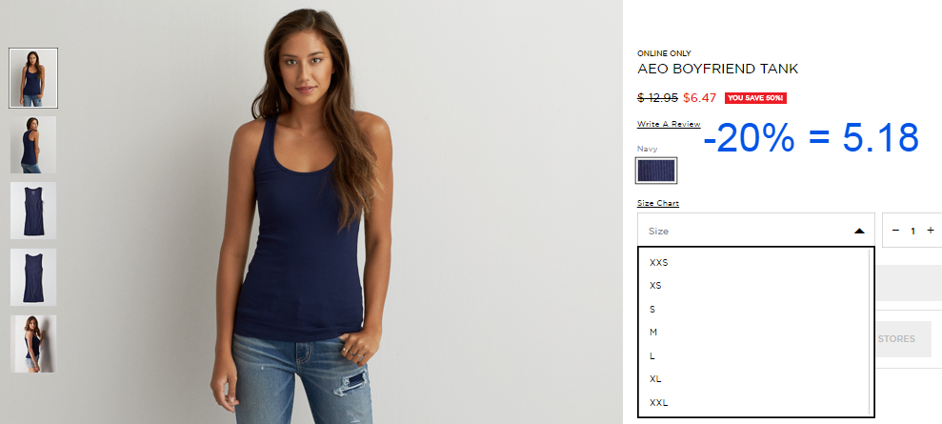Show back view model thumbnail
Screen dimensions: 942x424
33,145
